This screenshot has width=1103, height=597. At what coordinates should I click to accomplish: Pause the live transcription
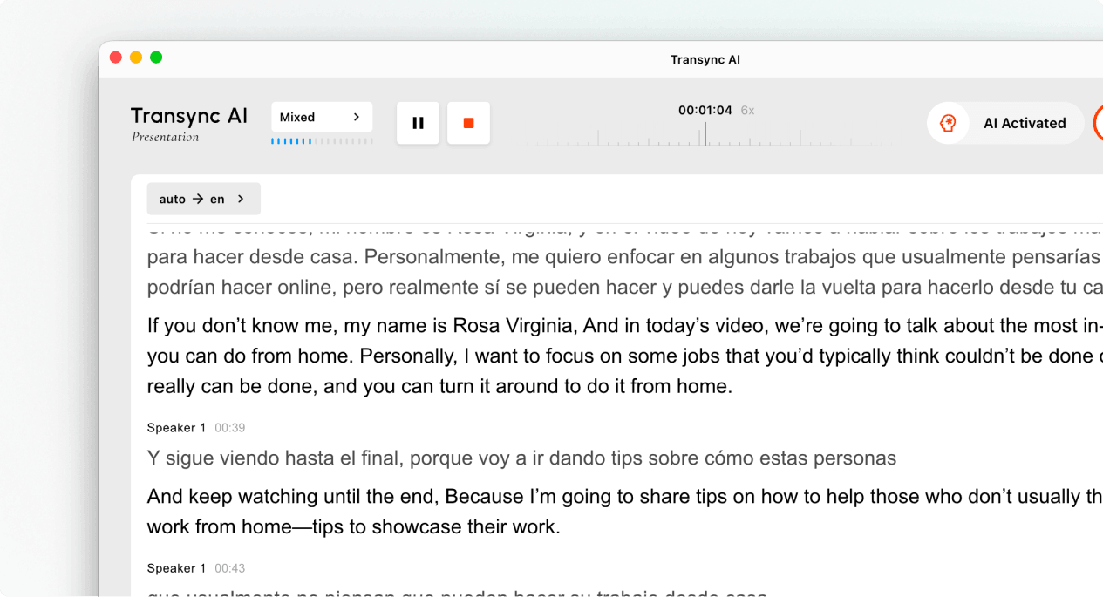pos(418,123)
